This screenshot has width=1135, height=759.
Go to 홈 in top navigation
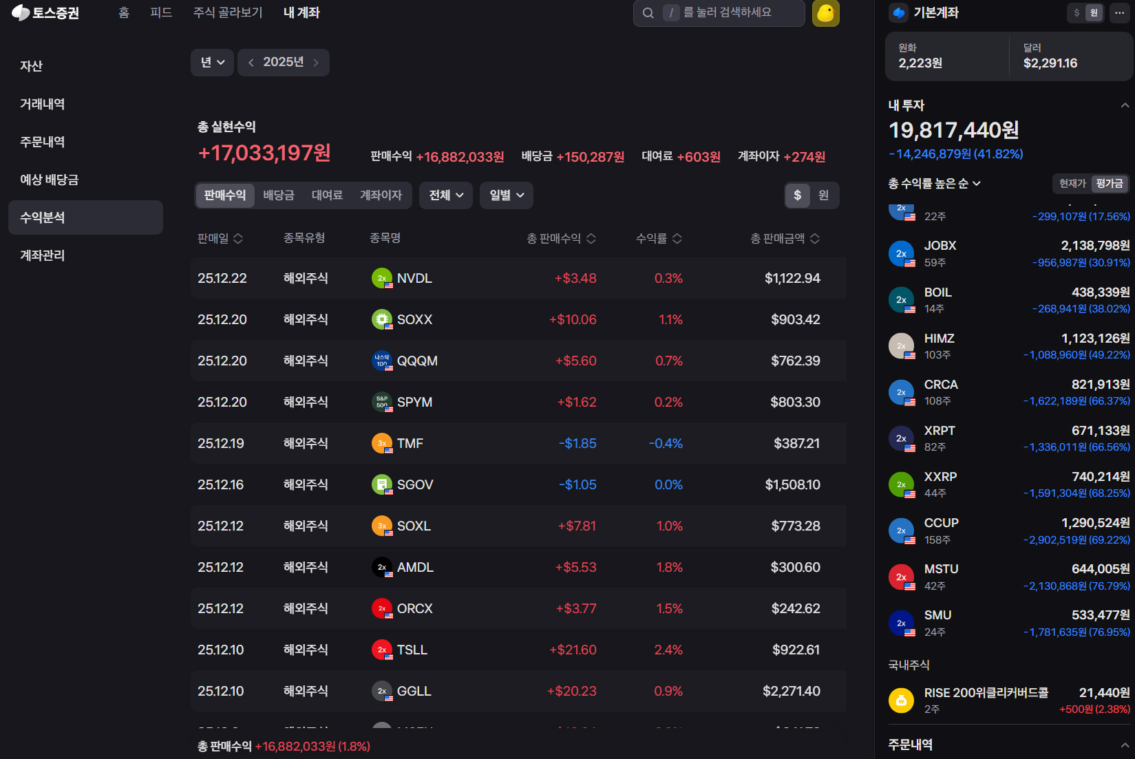(124, 12)
